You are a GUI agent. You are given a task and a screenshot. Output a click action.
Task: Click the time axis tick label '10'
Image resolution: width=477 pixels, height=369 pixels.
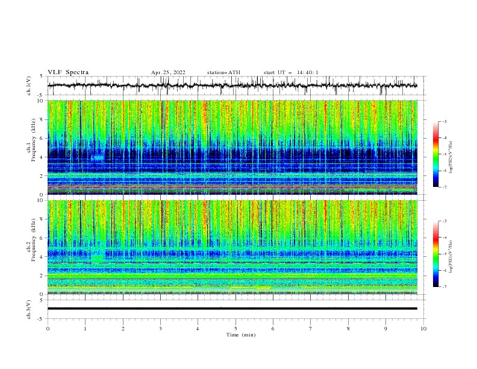point(423,329)
